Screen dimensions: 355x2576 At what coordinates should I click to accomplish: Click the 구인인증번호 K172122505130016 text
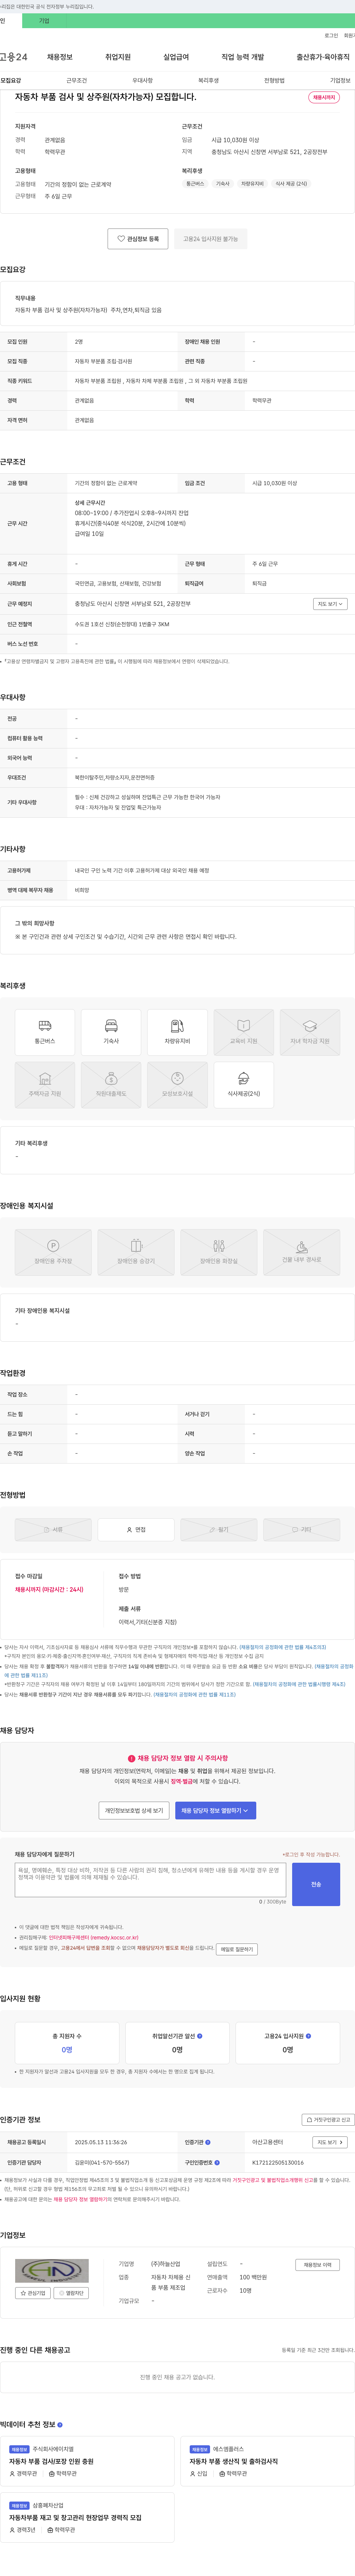[278, 2162]
